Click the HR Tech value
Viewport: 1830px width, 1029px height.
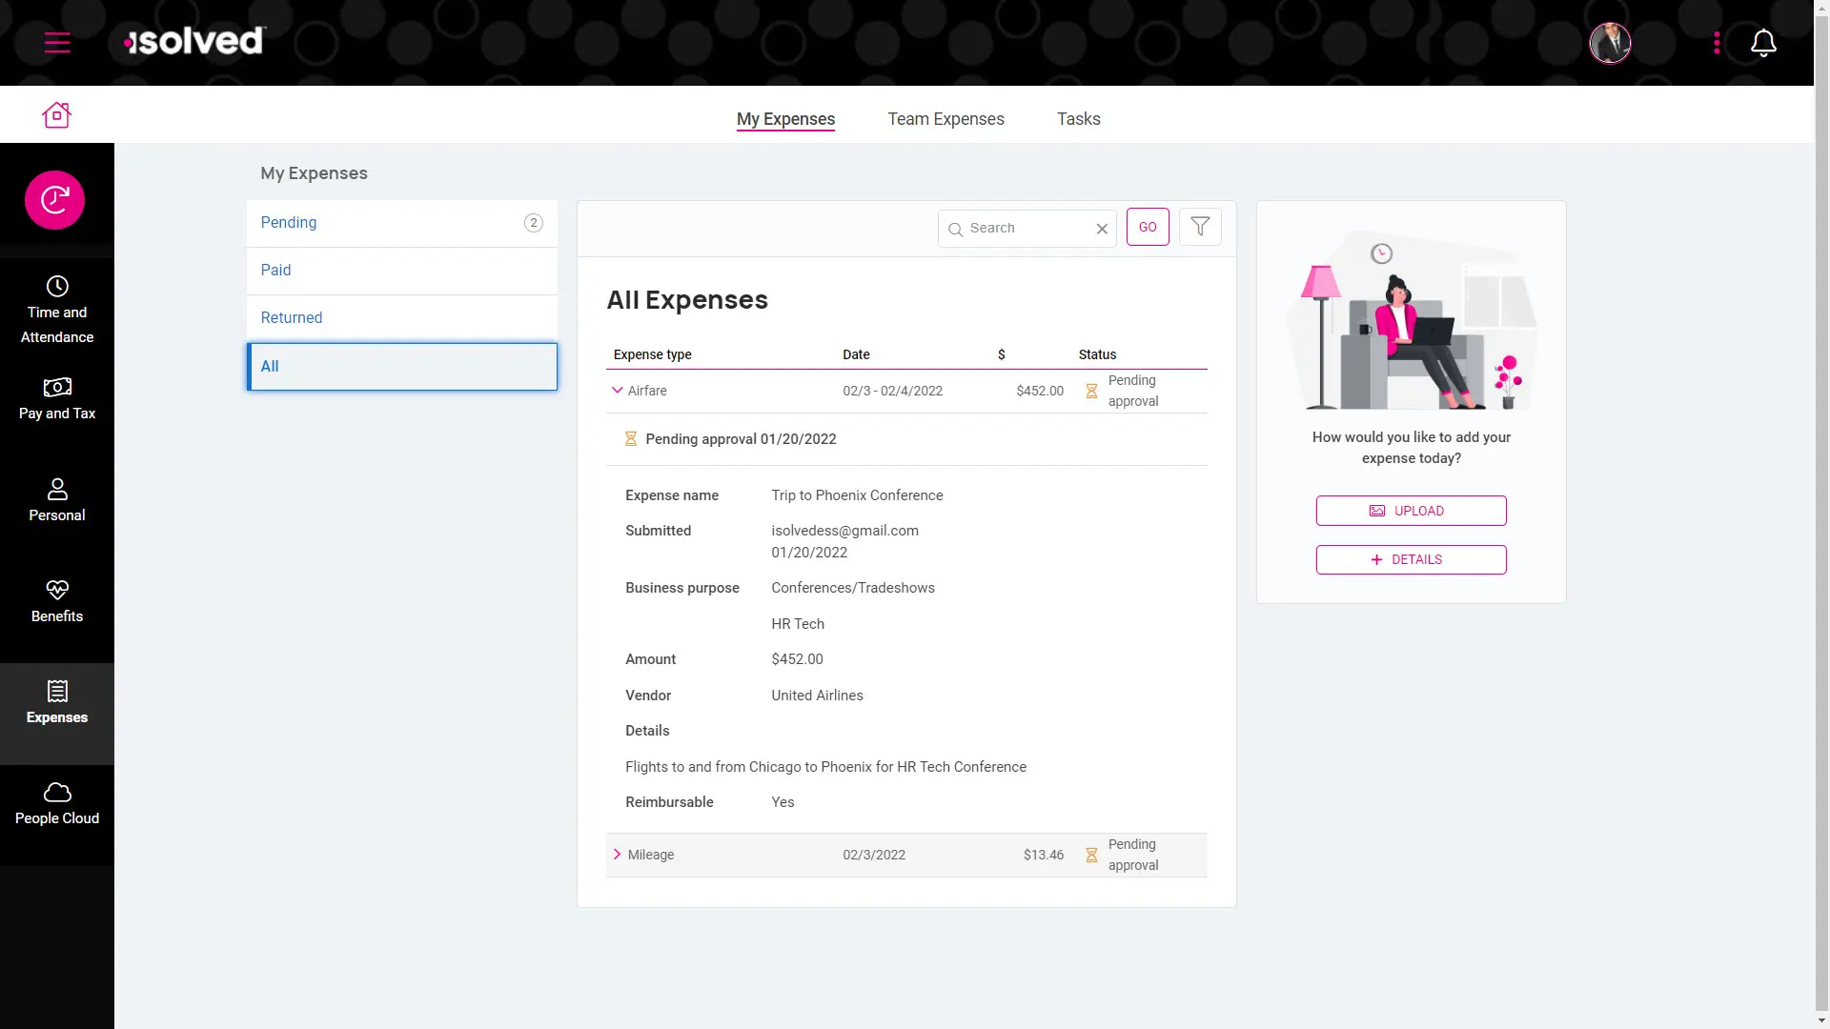(798, 624)
